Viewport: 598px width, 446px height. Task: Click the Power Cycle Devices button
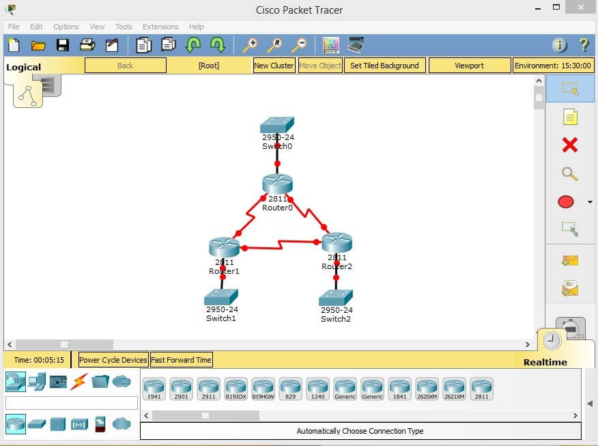[x=113, y=360]
